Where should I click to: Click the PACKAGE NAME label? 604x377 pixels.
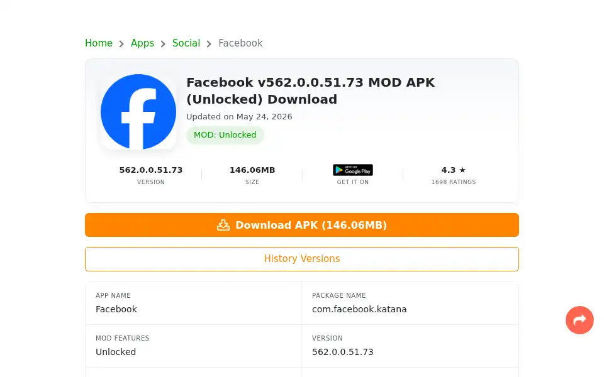(x=338, y=295)
